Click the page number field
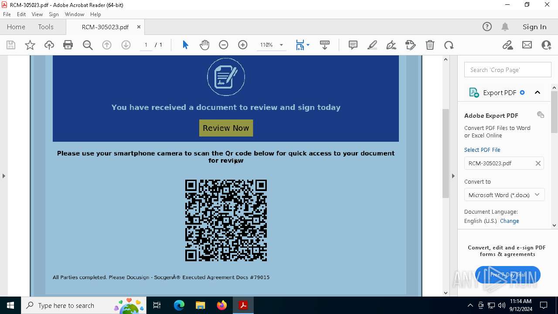This screenshot has width=558, height=314. [x=146, y=45]
